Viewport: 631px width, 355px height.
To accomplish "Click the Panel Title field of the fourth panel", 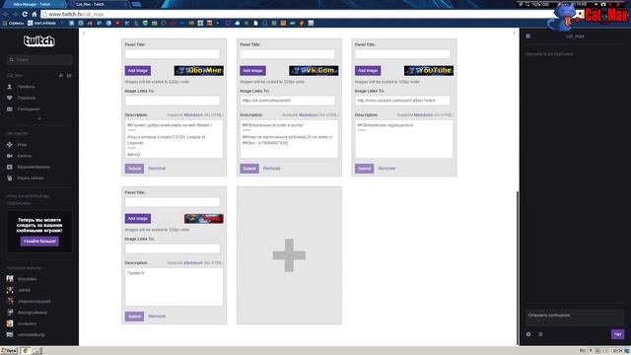I will (173, 201).
